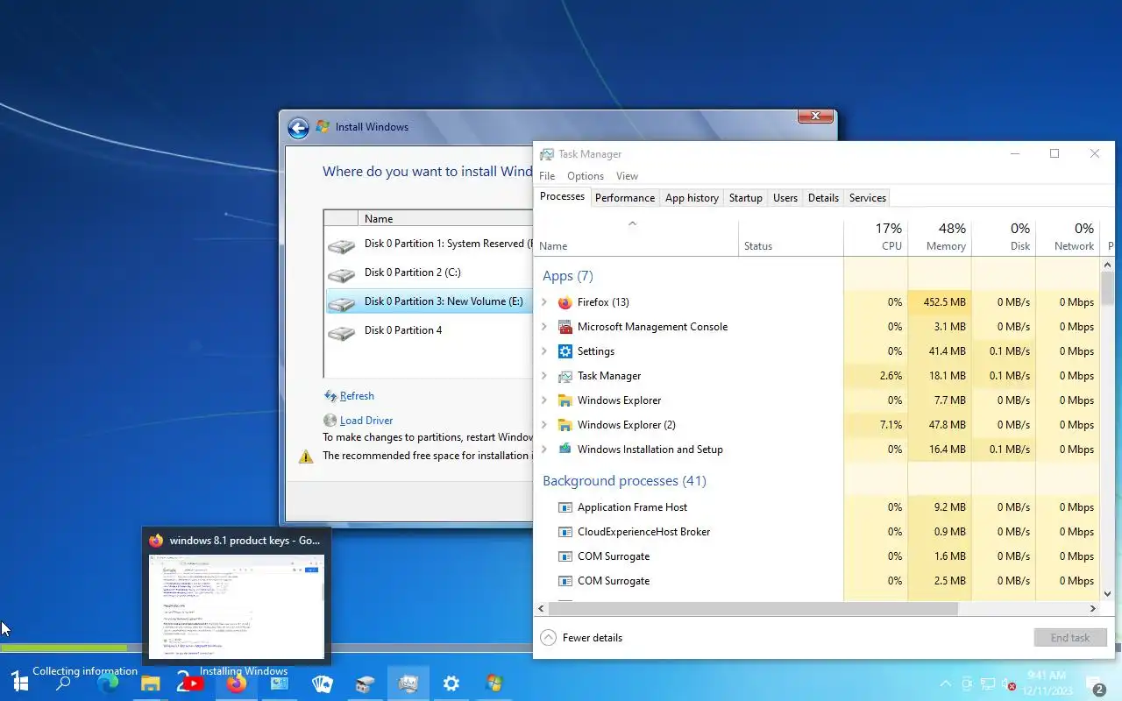Click the muted volume tray icon

click(x=1007, y=683)
